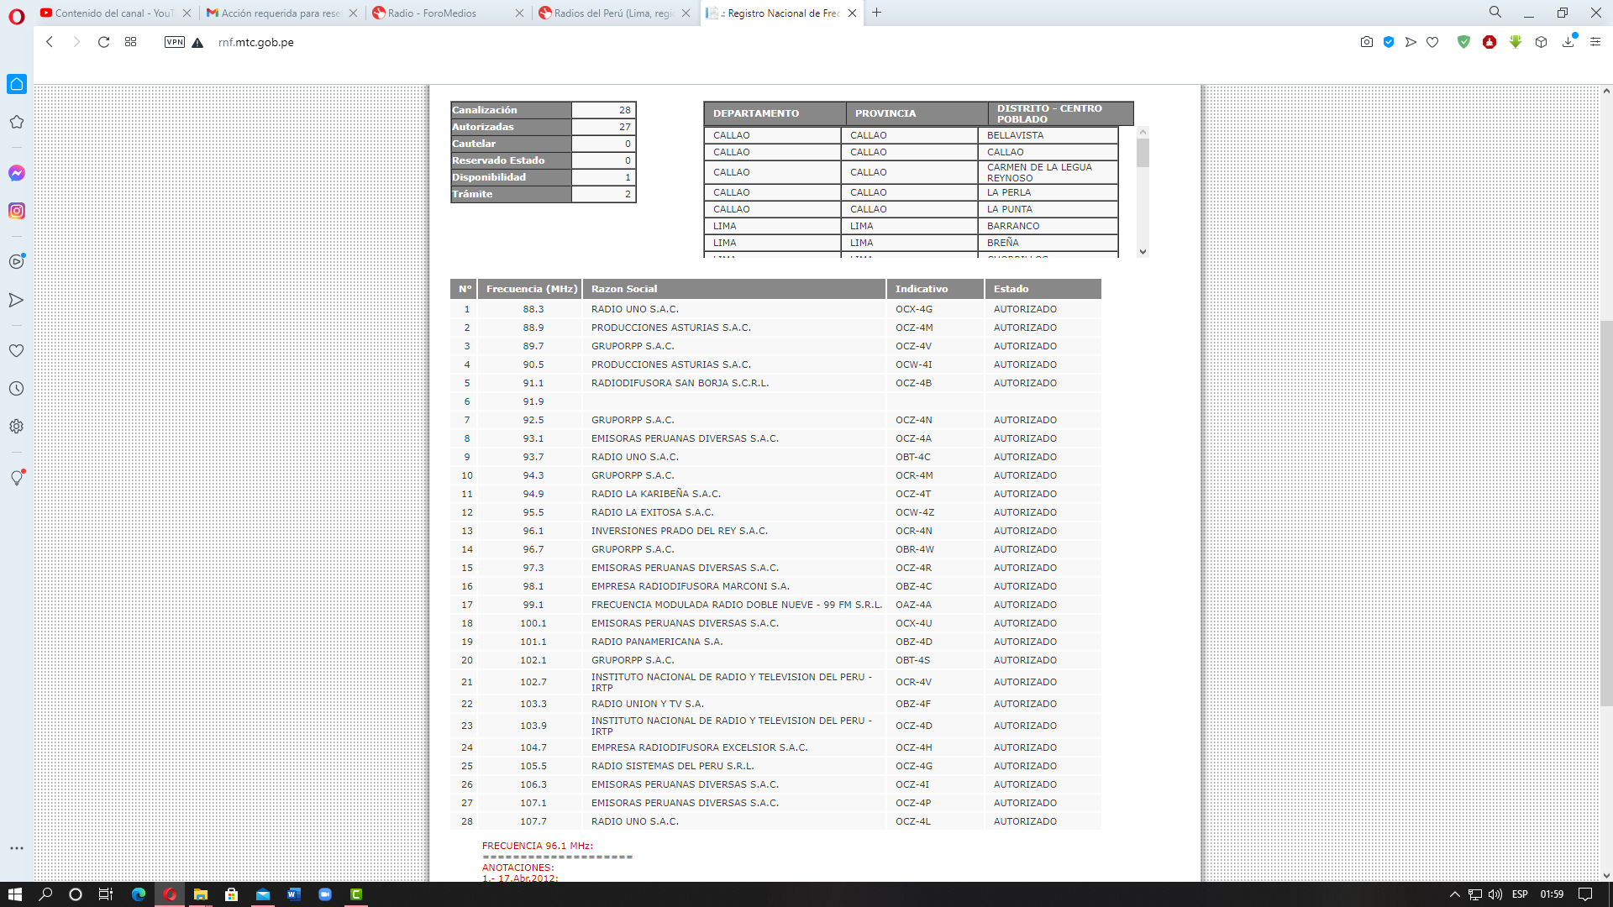Switch to Contenido del canal YouTube tab
Screen dimensions: 1613x907
tap(113, 13)
